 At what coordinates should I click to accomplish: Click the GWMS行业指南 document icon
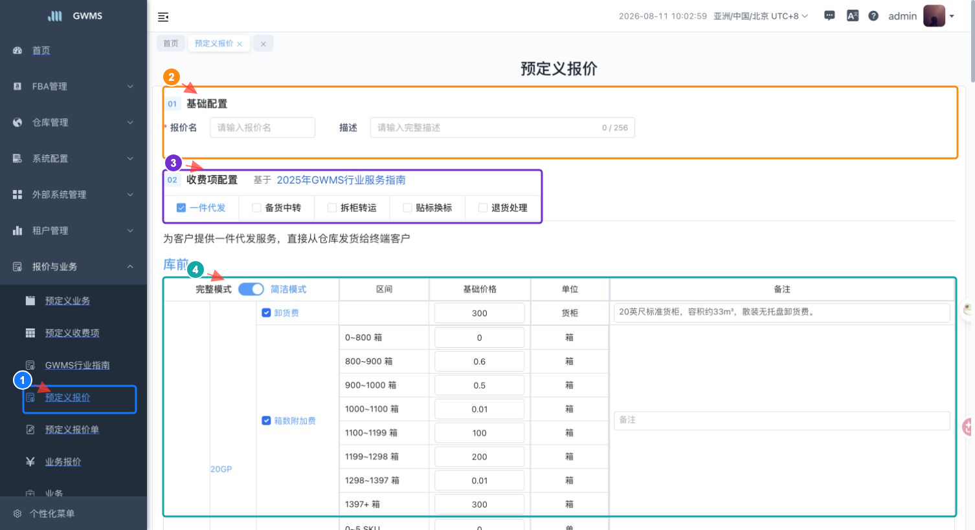coord(30,365)
